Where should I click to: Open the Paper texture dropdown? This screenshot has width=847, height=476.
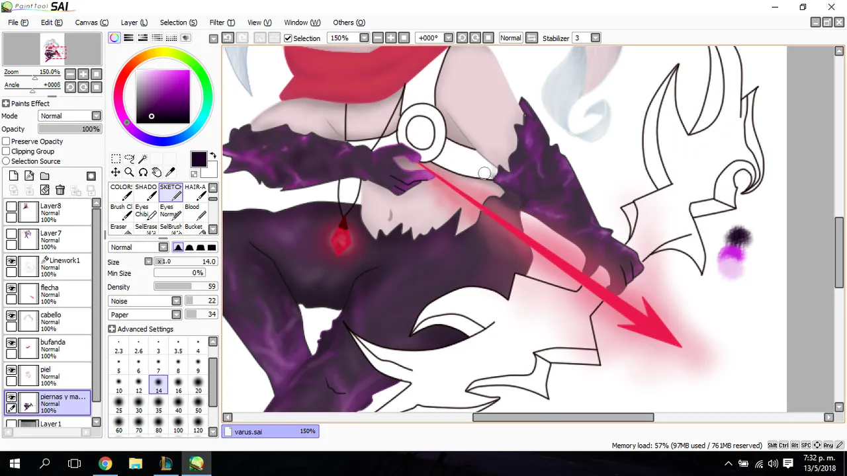145,315
